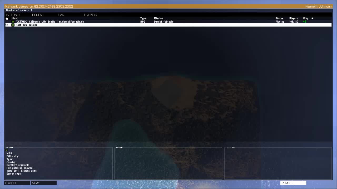Click the Number of servers label
The width and height of the screenshot is (337, 189).
(19, 10)
